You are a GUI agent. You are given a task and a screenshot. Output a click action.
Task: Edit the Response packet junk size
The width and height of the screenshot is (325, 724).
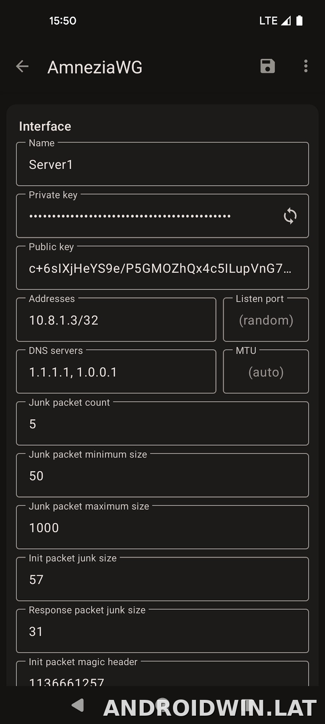(x=162, y=631)
